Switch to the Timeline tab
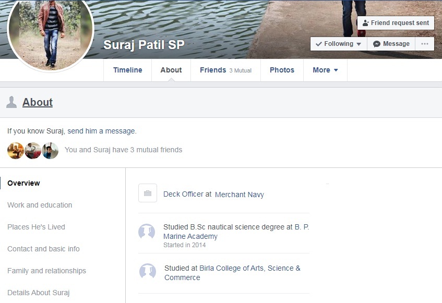Screen dimensions: 442x303 coord(127,70)
